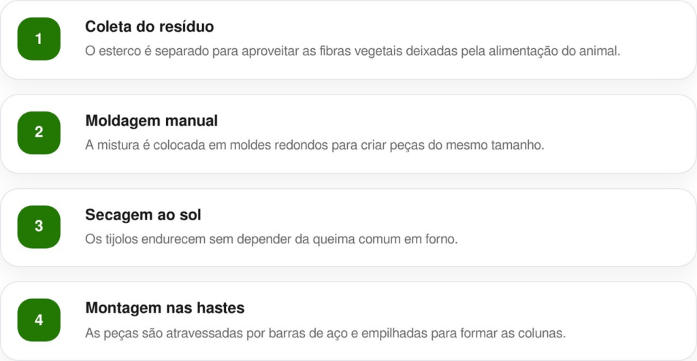Click the description starting 'O esterco é separado'

coord(353,51)
